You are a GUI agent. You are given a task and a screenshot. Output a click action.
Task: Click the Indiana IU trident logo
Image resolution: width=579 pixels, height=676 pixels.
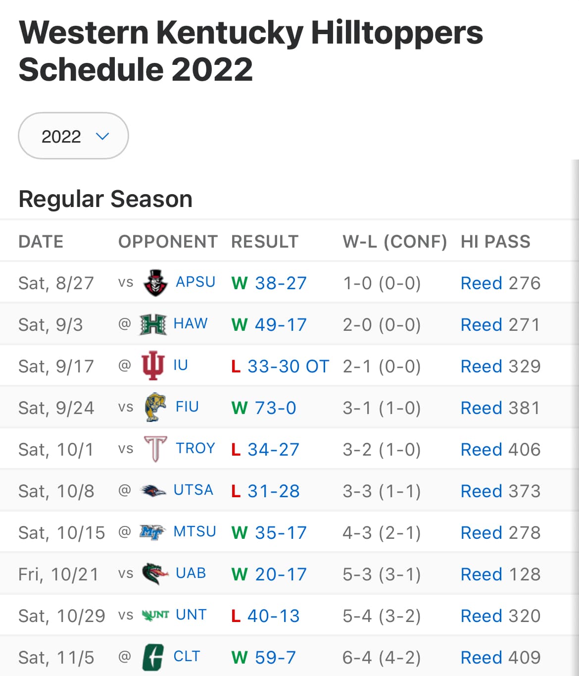(x=153, y=366)
